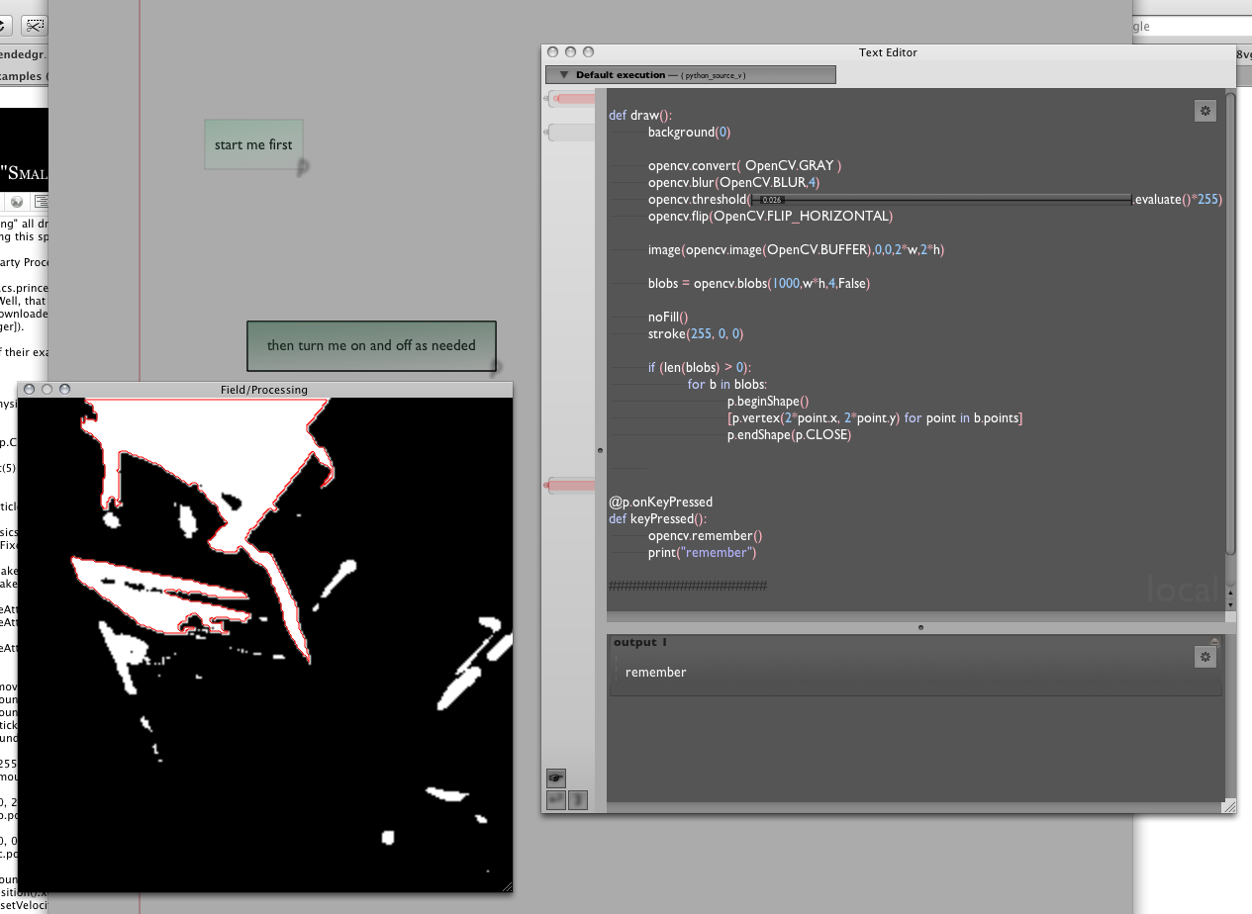Select the 'start me first' element box

tap(253, 144)
